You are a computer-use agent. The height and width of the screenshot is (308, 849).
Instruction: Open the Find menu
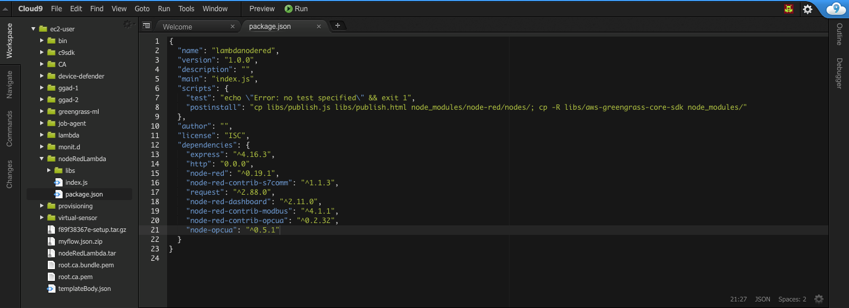[x=97, y=9]
